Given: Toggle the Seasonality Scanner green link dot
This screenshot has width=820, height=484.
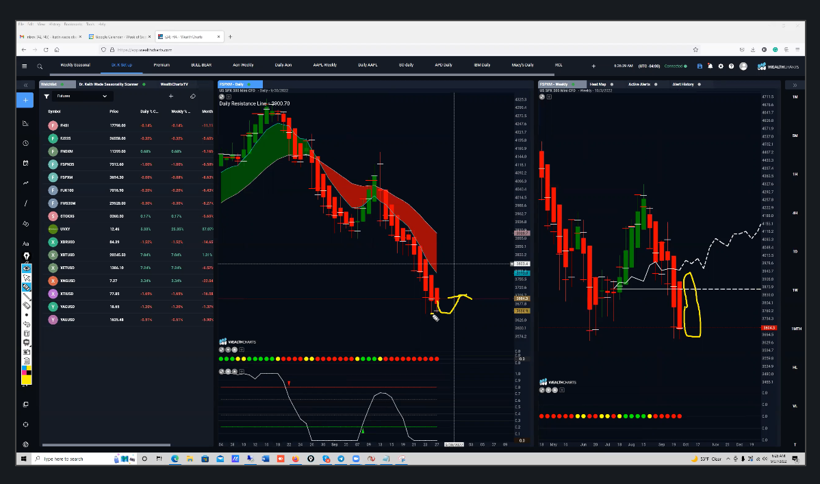Looking at the screenshot, I should [x=144, y=84].
